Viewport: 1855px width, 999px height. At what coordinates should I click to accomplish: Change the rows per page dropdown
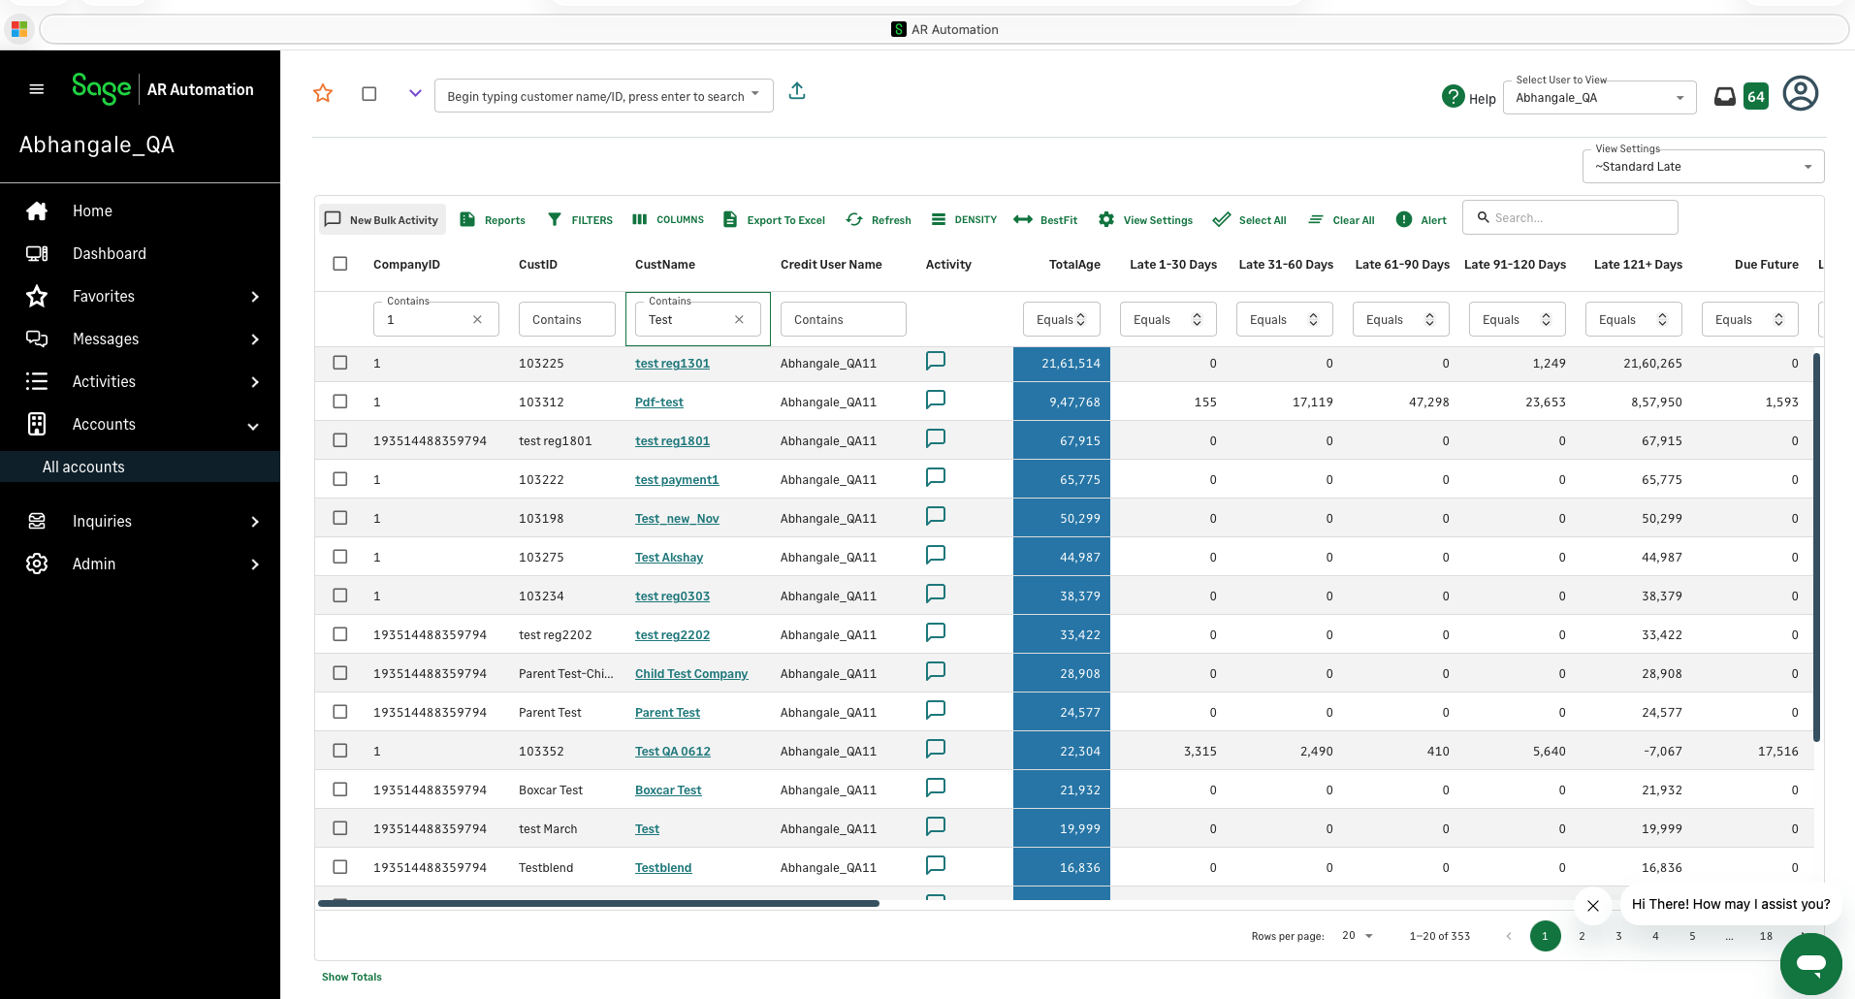tap(1358, 936)
